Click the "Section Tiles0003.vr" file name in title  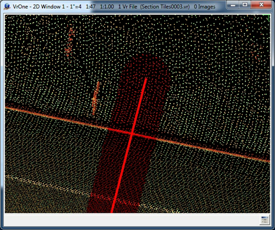tap(165, 6)
